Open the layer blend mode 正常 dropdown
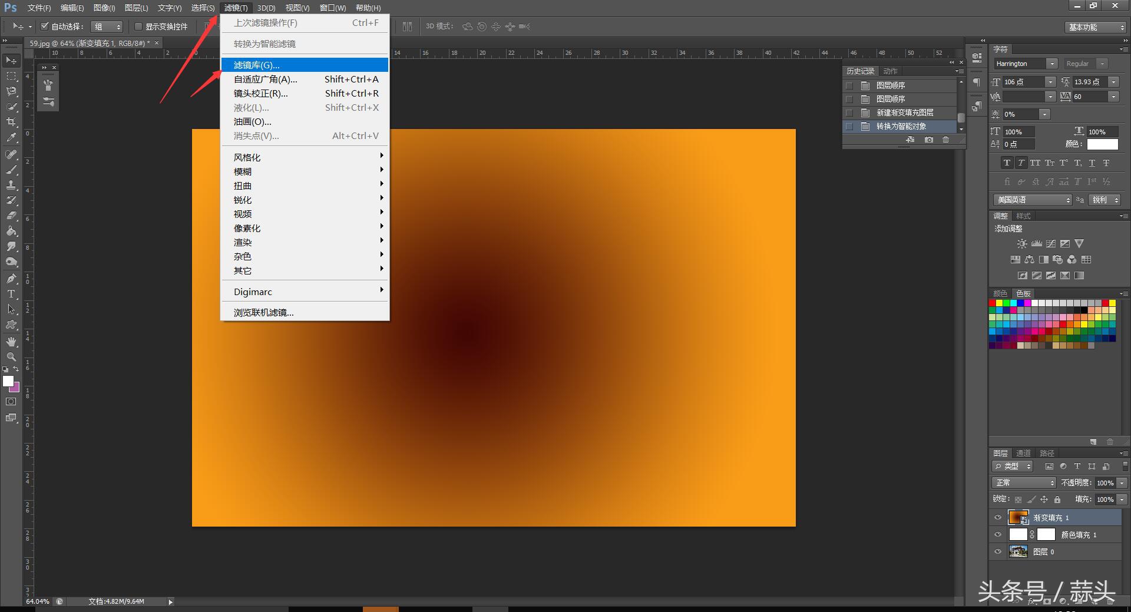Viewport: 1131px width, 612px height. tap(1025, 483)
